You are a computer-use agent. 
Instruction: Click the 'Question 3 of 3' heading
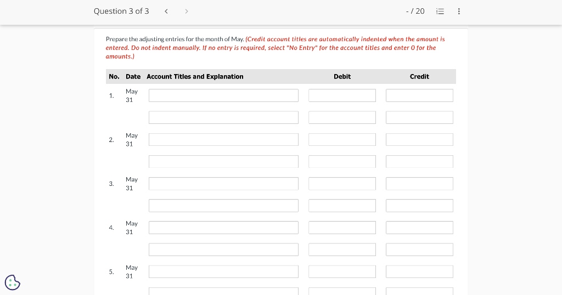pos(121,11)
